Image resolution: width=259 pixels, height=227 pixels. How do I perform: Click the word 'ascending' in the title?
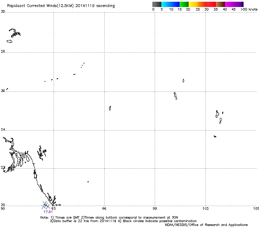tap(105, 6)
